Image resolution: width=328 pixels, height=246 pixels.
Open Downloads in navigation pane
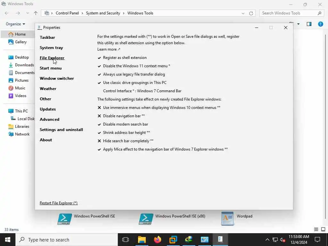point(21,65)
